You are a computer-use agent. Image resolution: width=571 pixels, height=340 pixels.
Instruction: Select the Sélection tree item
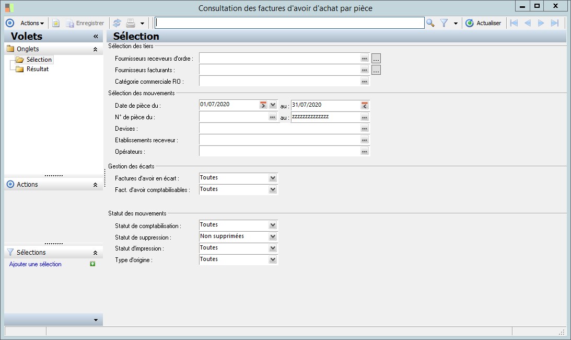39,60
